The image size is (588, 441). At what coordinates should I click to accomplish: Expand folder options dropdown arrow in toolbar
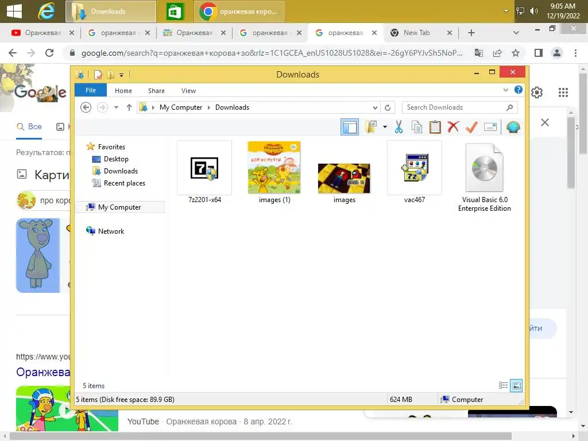(385, 127)
